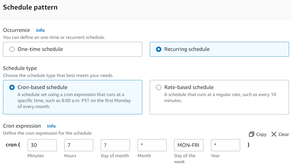Viewport: 292px width, 167px height.
Task: Focus the Month input field
Action: [152, 145]
